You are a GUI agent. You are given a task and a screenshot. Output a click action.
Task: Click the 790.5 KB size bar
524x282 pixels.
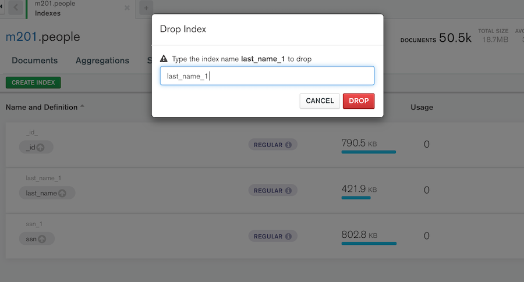(x=369, y=152)
